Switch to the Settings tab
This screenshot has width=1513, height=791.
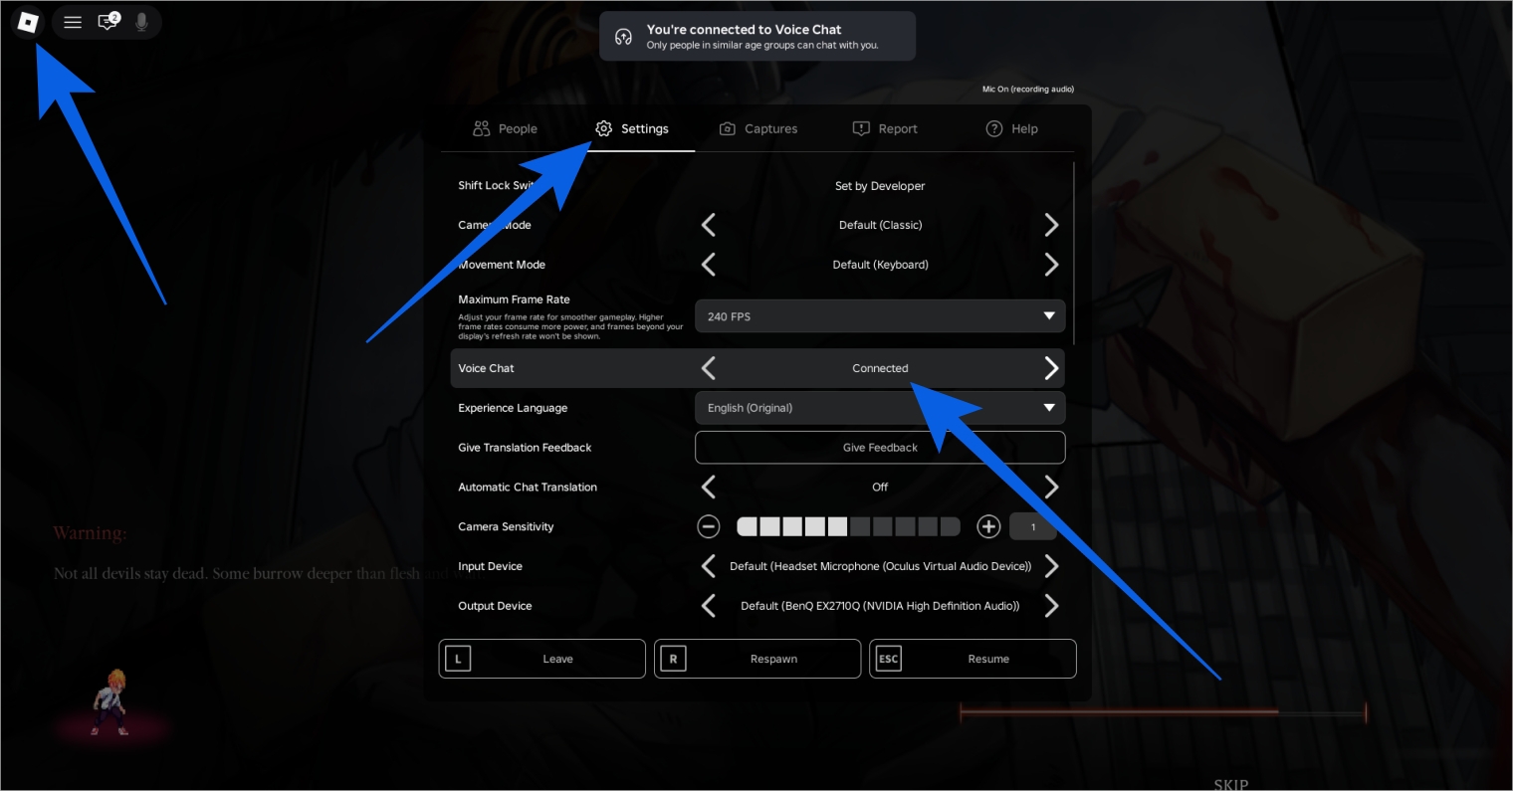coord(633,128)
